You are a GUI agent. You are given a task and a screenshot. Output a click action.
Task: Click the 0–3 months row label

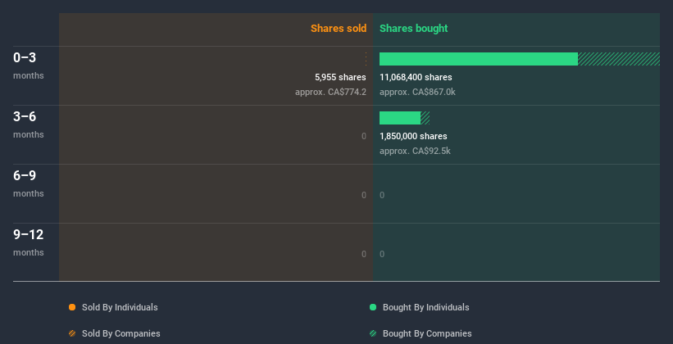click(x=29, y=66)
